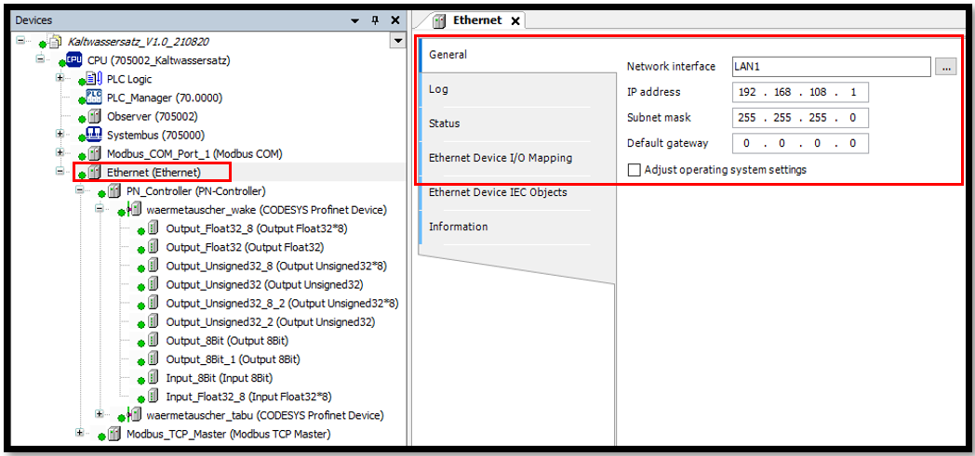Click the Output_Float32_8 module icon
The height and width of the screenshot is (456, 975).
coord(153,228)
